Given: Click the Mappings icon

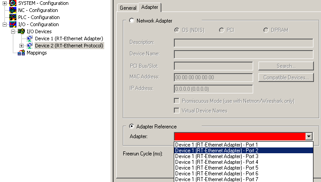Looking at the screenshot, I should click(21, 53).
